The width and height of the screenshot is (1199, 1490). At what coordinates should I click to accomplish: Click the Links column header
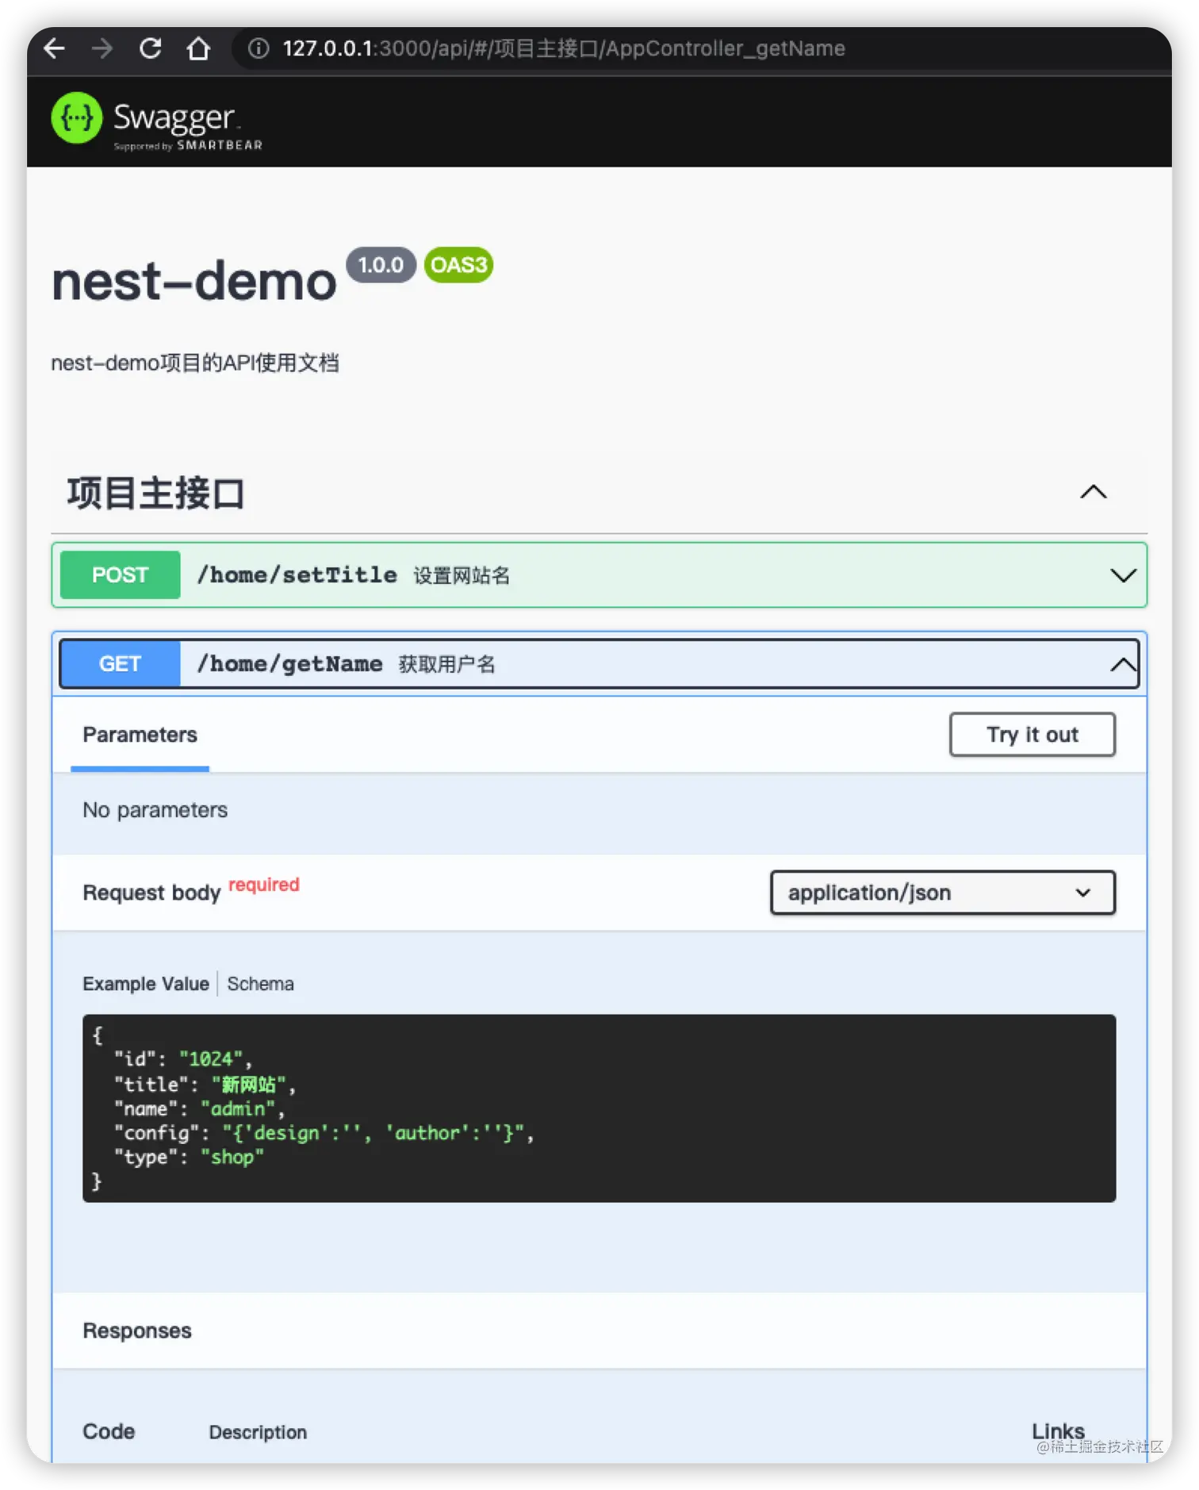[1058, 1431]
